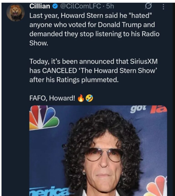Open the @CilComLFC handle link
175x196 pixels.
click(x=81, y=6)
